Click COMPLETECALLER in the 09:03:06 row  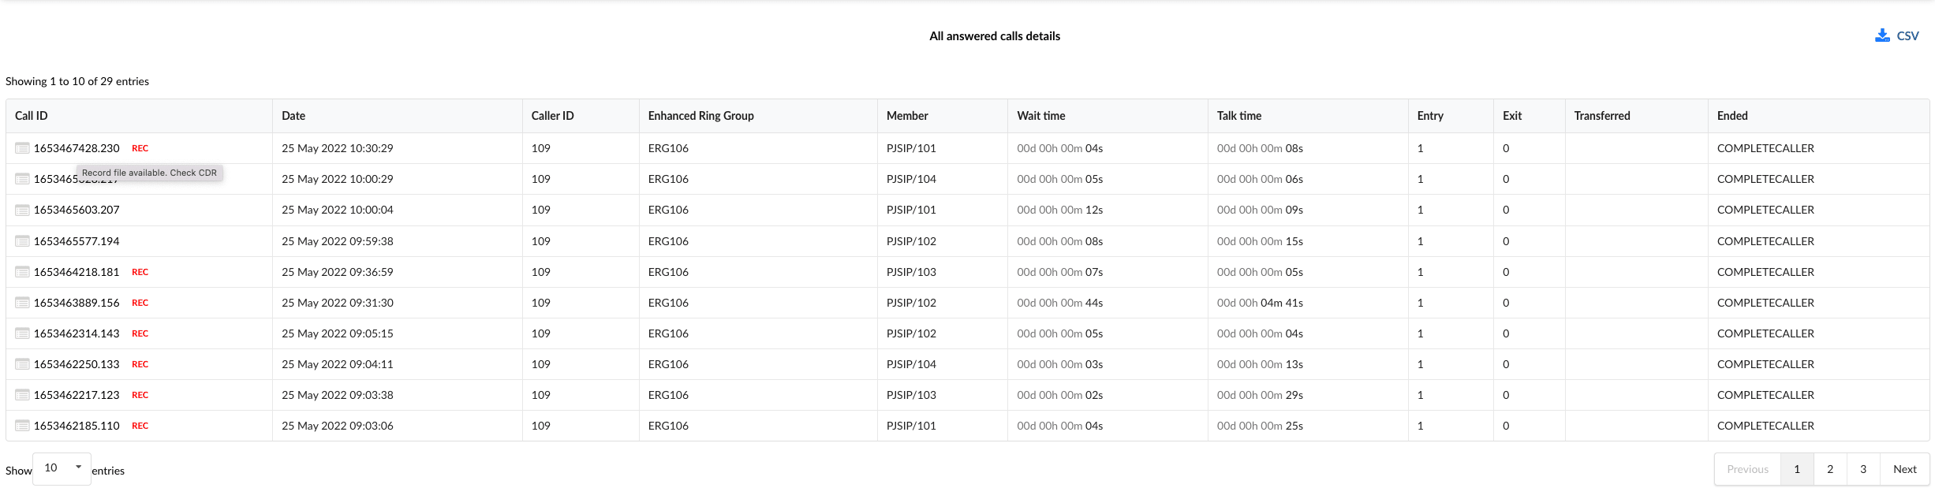coord(1765,426)
